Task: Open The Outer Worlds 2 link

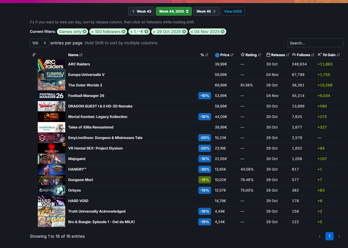Action: [x=85, y=85]
